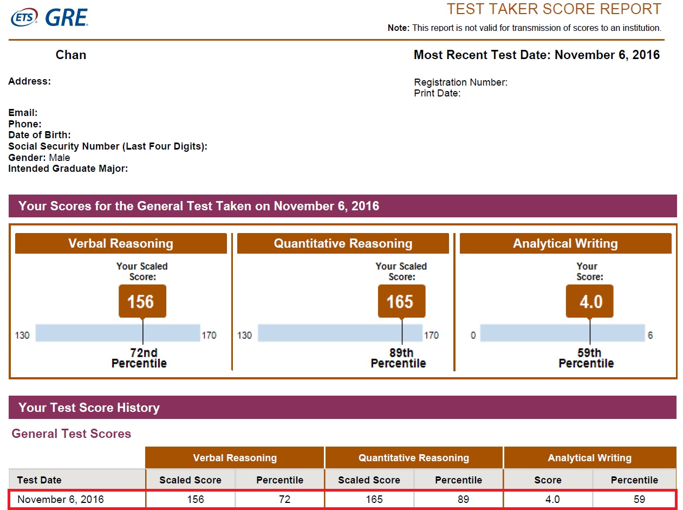The width and height of the screenshot is (683, 510).
Task: Click the 170 maximum on the Verbal scale
Action: click(209, 335)
